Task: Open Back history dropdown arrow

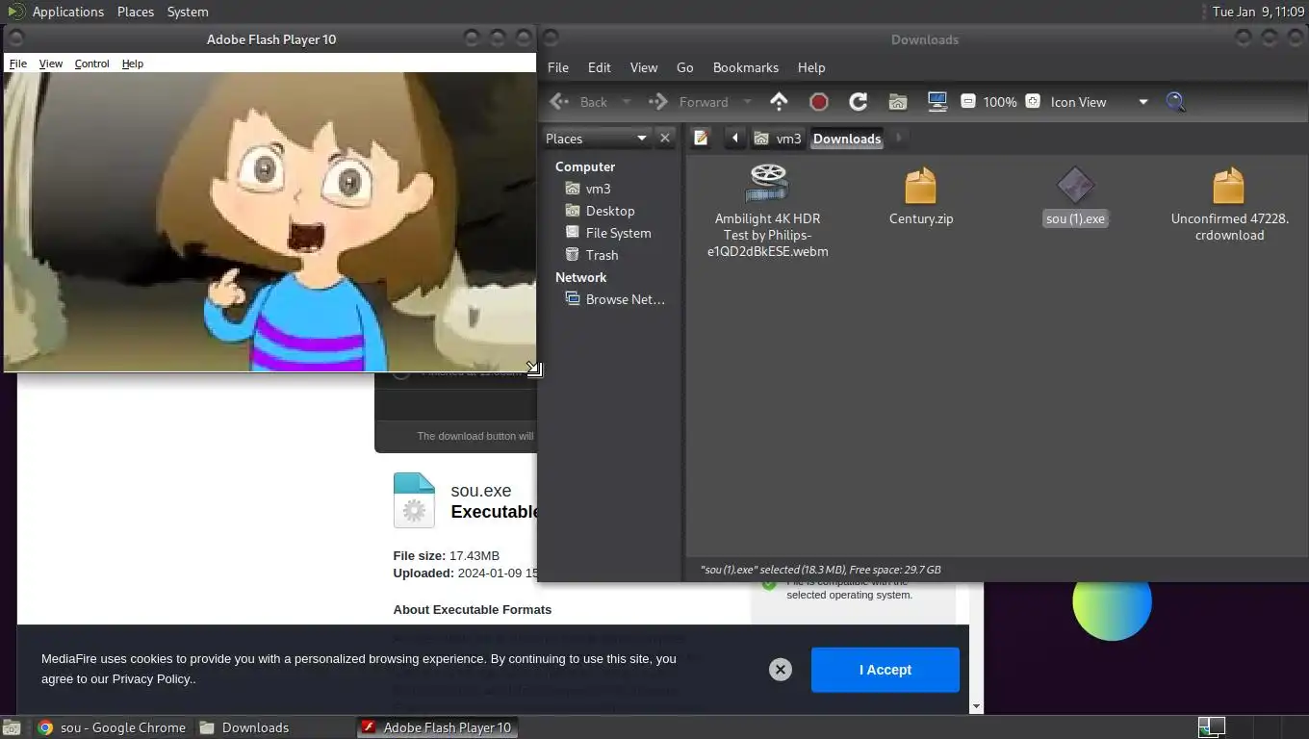Action: 627,102
